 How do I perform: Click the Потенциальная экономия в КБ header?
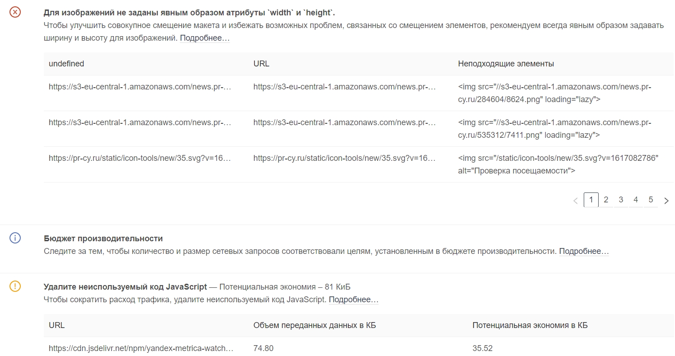[x=530, y=325]
